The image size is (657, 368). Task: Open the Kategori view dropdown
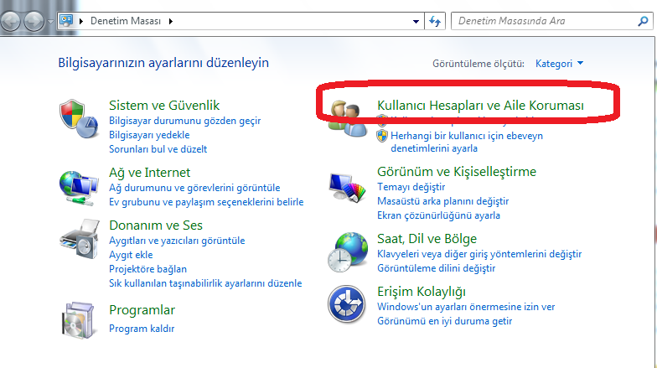click(x=560, y=64)
